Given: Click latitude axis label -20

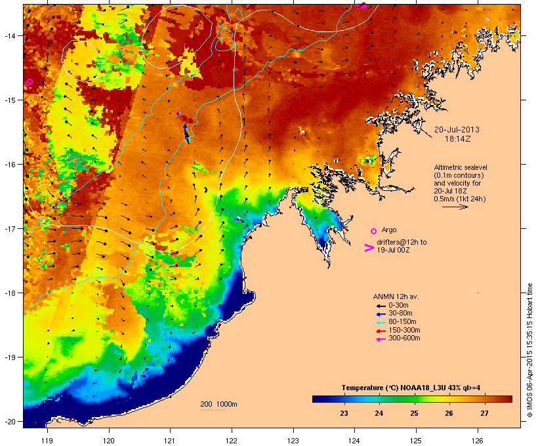Looking at the screenshot, I should click(9, 421).
